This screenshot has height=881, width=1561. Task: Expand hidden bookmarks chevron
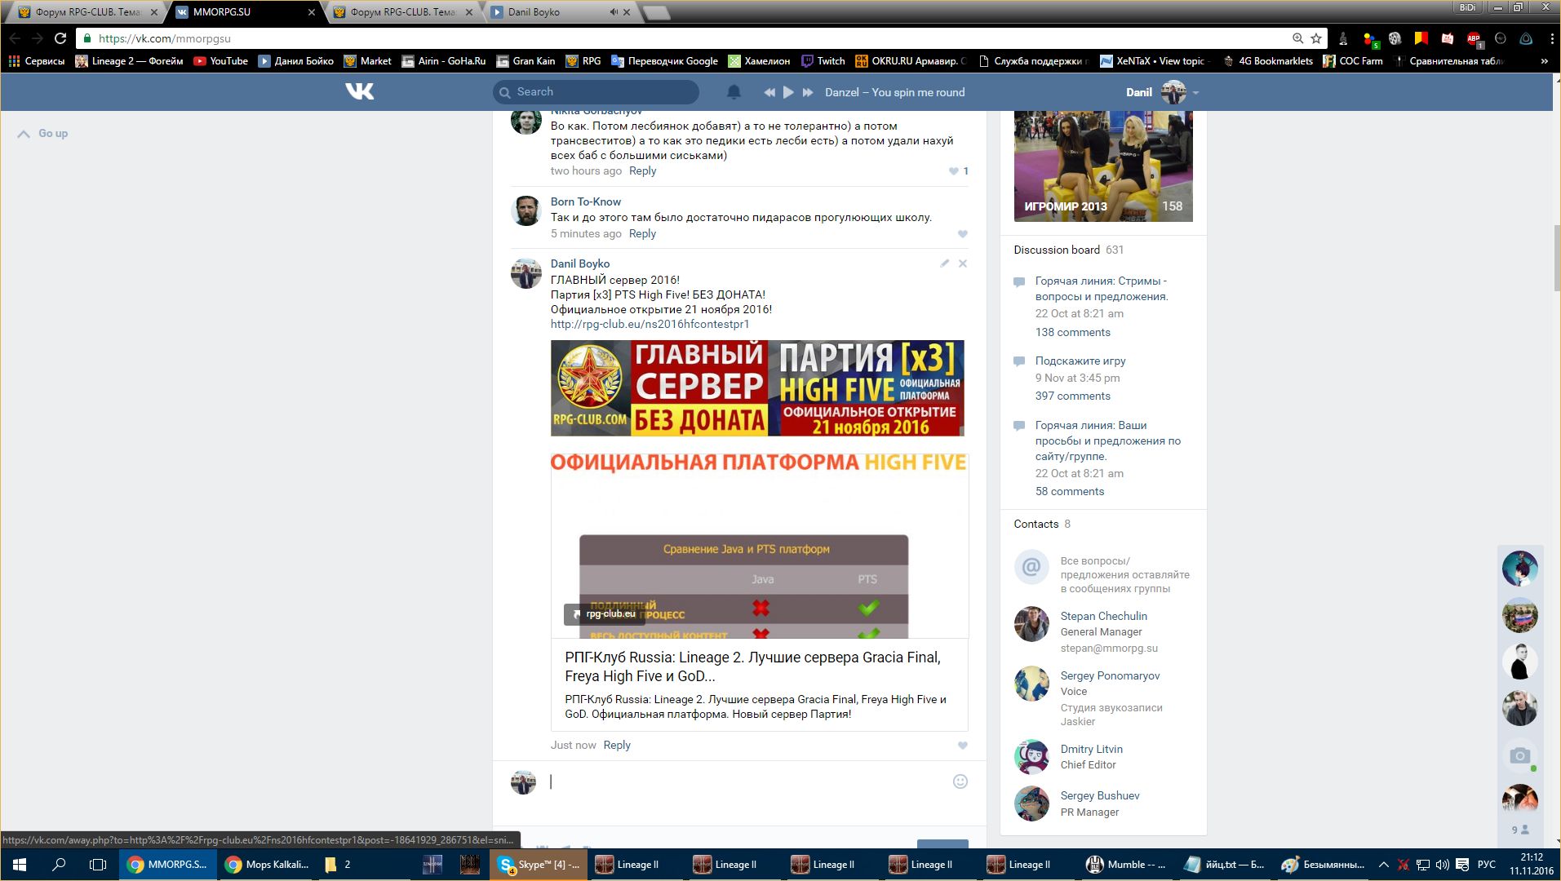1544,61
